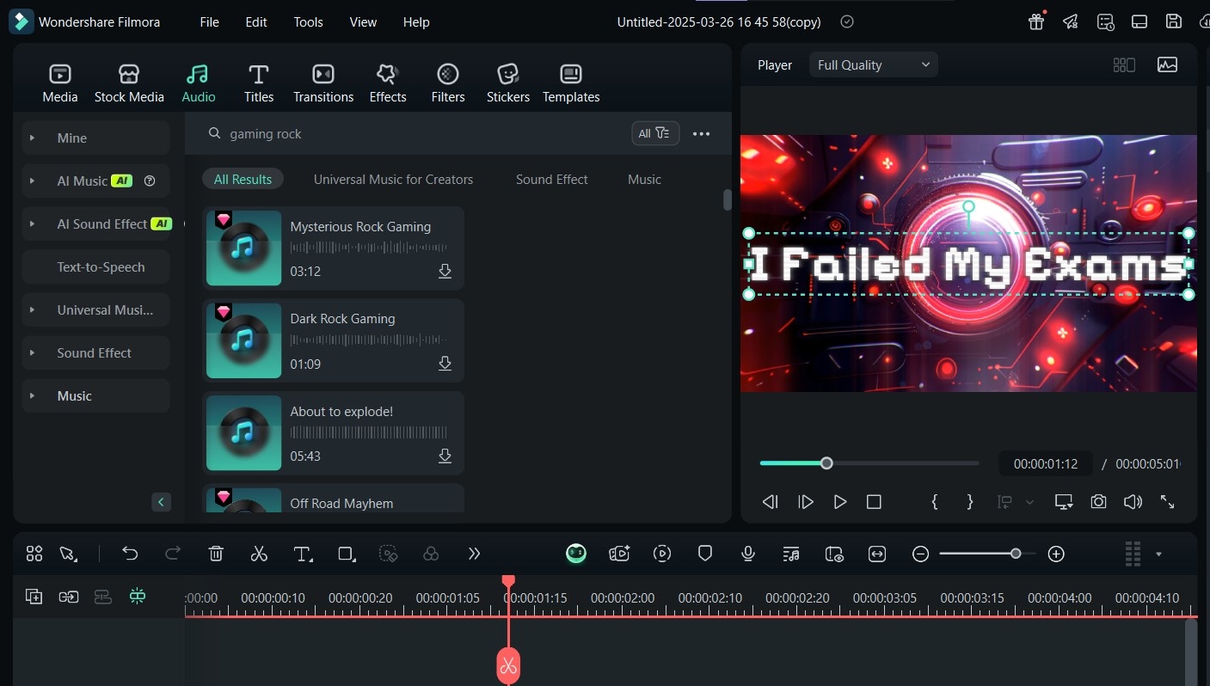Click the player volume speaker icon
This screenshot has width=1210, height=686.
click(1133, 502)
